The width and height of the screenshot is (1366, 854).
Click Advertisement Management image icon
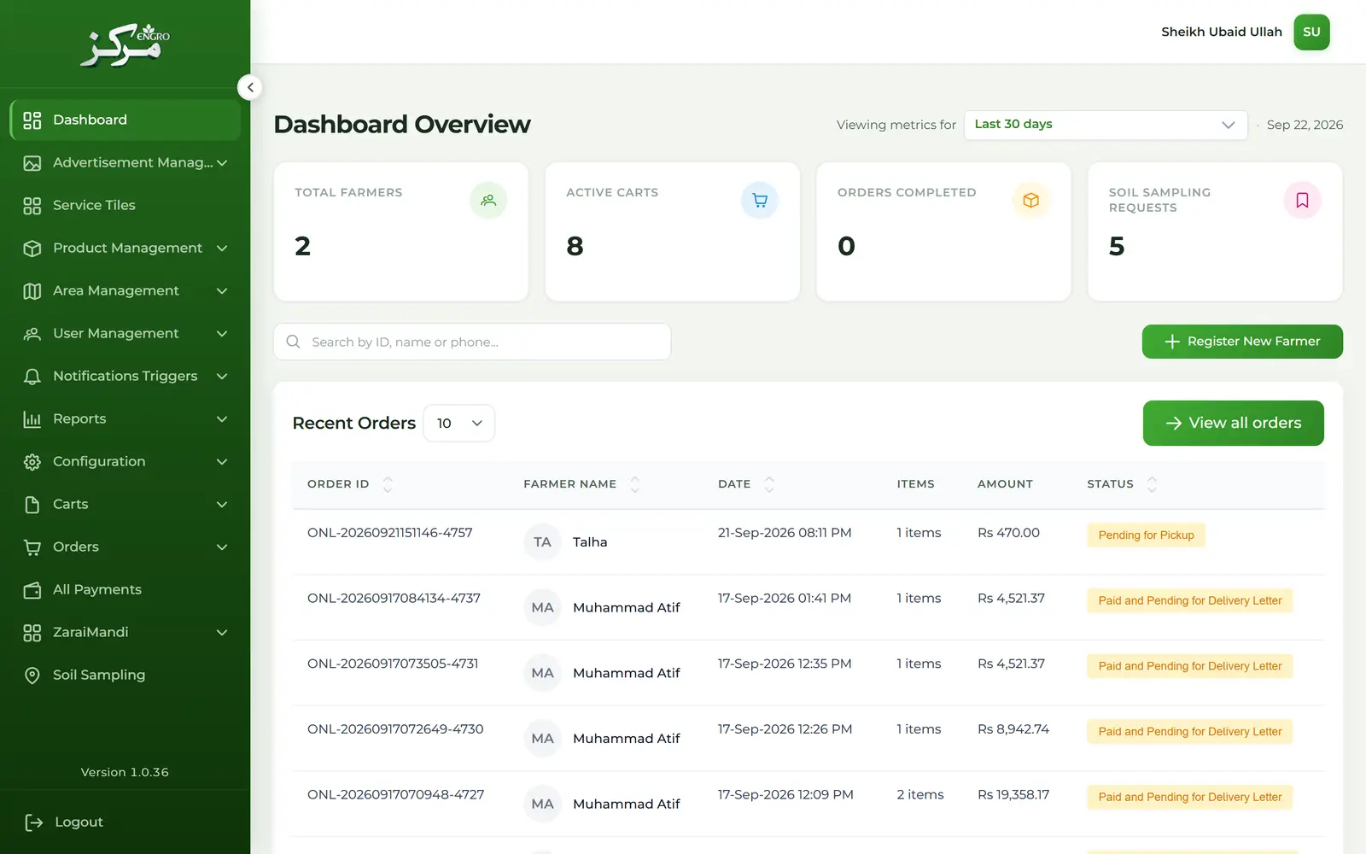tap(32, 163)
